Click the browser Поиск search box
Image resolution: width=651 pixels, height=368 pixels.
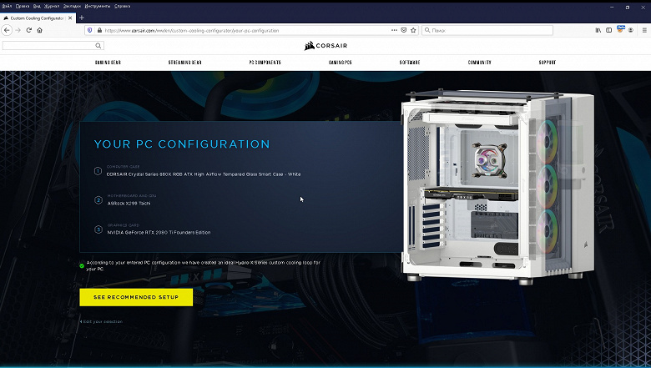point(488,30)
